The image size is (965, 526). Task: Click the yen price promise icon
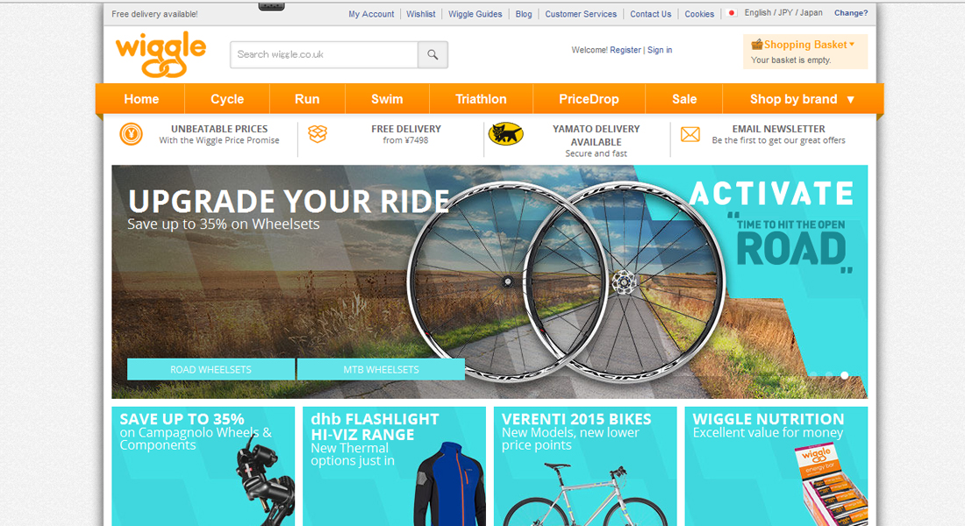(x=131, y=133)
